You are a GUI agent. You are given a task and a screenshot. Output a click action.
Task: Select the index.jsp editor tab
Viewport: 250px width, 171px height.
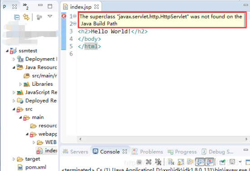click(x=81, y=7)
